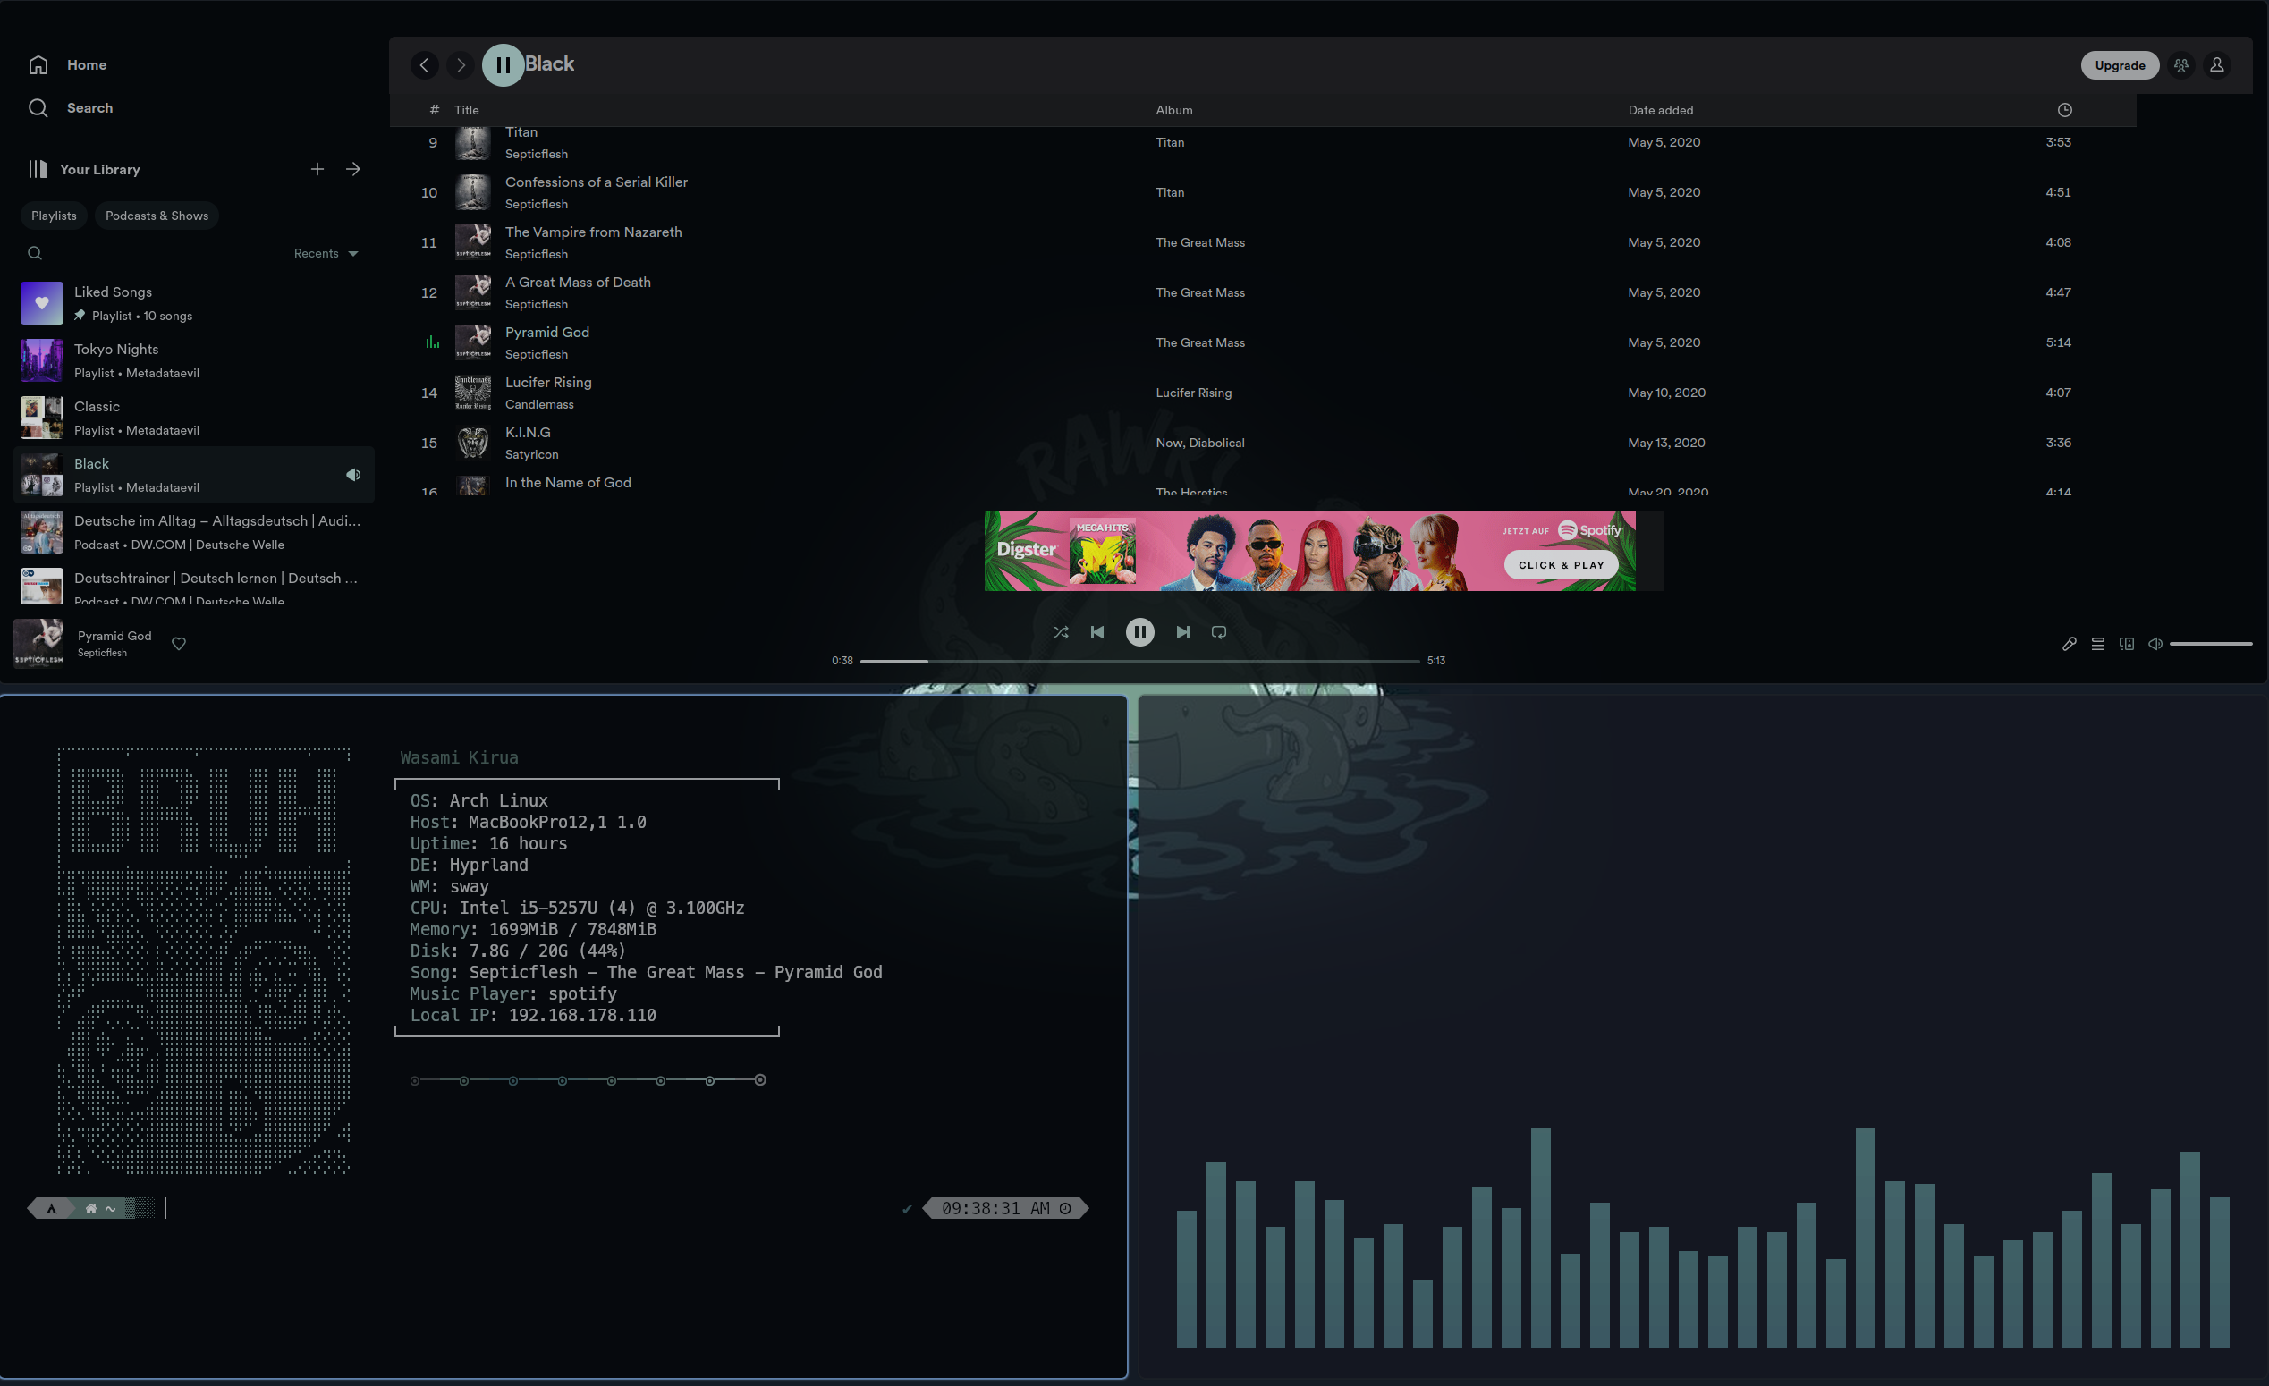Open the user profile menu
The height and width of the screenshot is (1386, 2269).
point(2216,65)
